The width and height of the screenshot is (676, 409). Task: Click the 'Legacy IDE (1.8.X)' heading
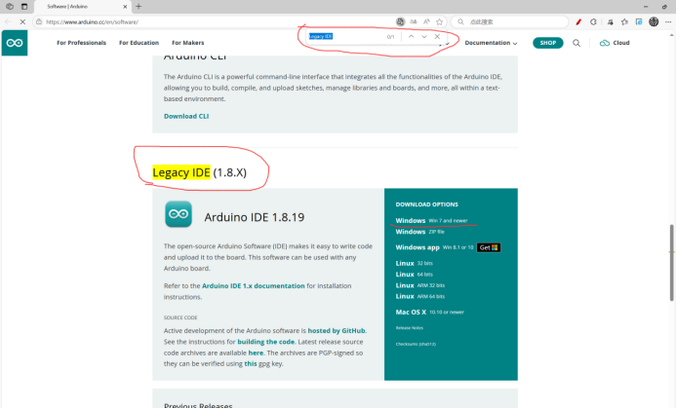(x=200, y=172)
